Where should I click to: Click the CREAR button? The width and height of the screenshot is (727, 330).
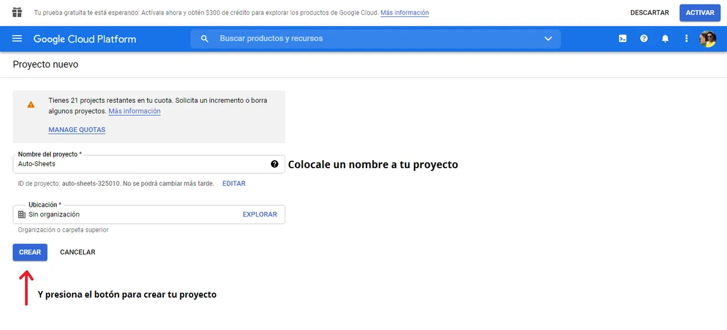tap(30, 252)
